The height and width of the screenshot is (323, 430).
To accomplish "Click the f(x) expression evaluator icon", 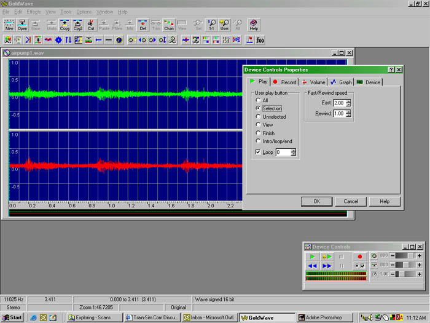I will pyautogui.click(x=260, y=40).
